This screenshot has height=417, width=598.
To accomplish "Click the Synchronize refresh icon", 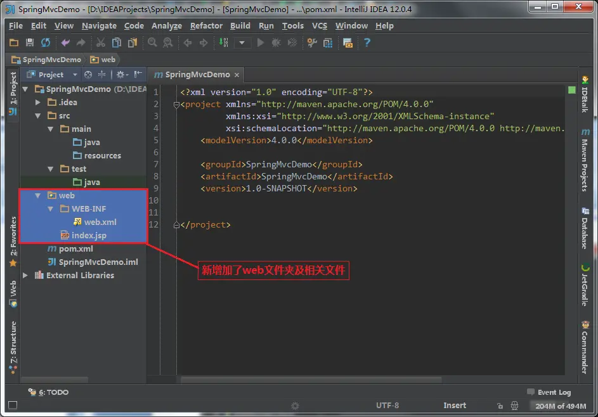I will [46, 42].
